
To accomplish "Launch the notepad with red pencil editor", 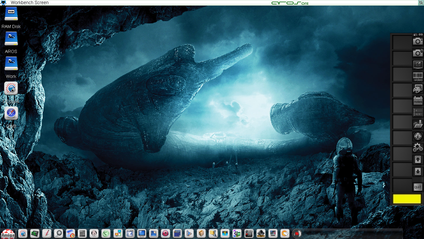I will [46, 233].
